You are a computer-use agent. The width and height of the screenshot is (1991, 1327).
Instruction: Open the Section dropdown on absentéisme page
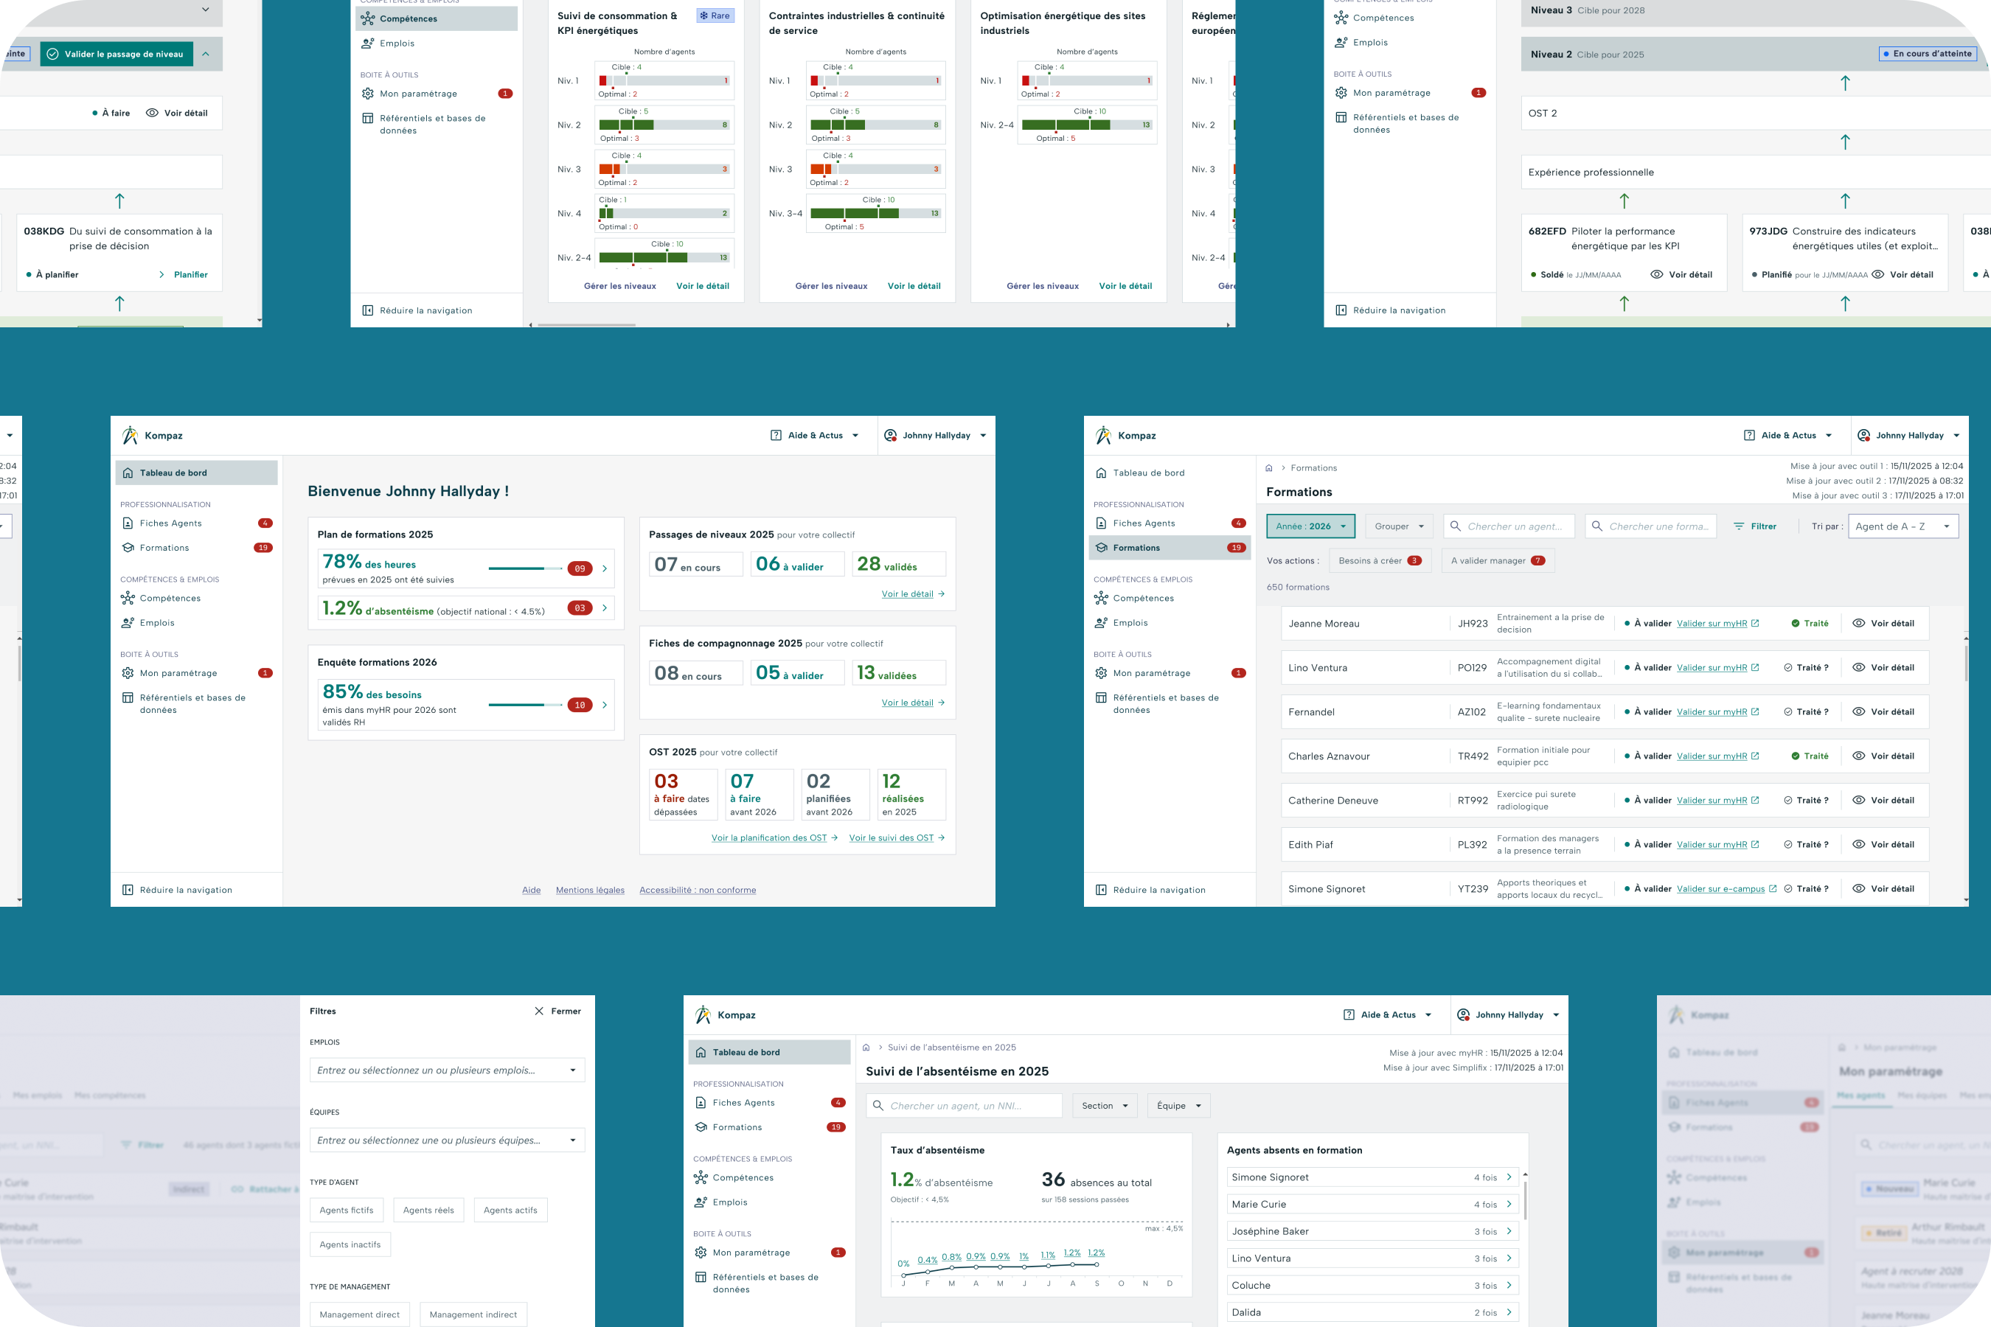click(1104, 1105)
